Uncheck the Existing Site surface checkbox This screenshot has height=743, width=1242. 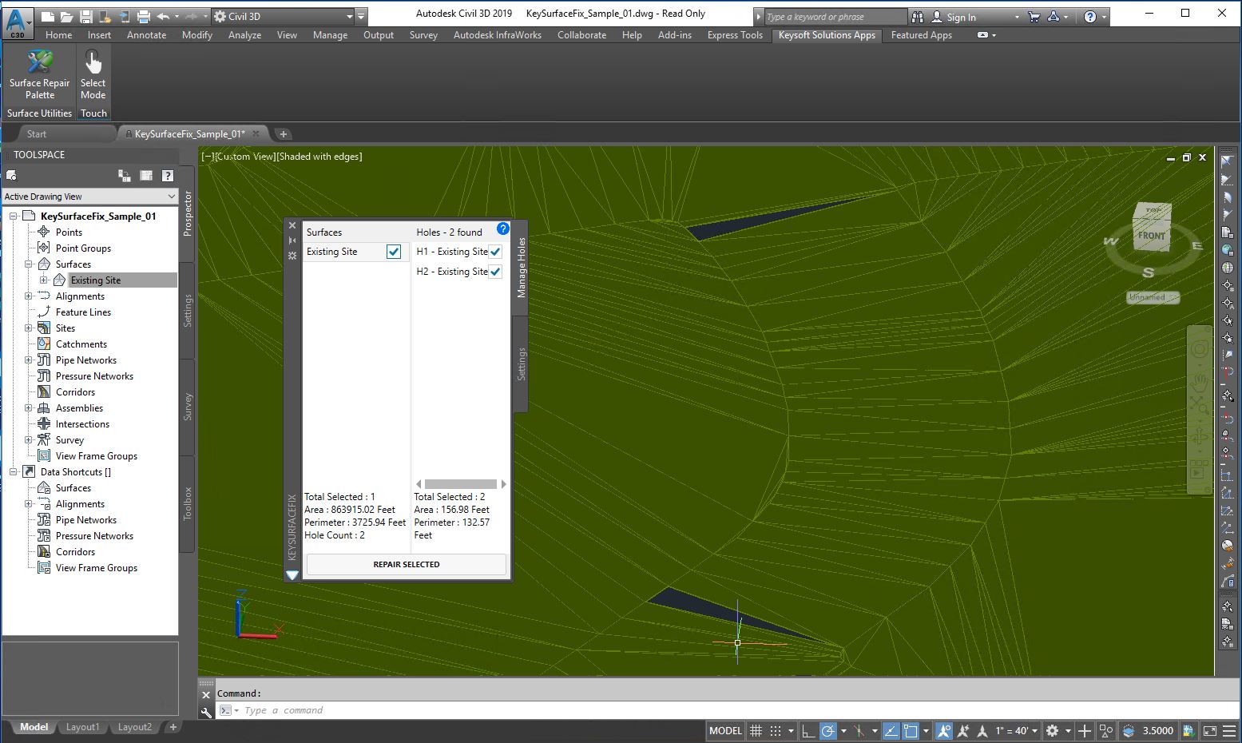point(394,252)
